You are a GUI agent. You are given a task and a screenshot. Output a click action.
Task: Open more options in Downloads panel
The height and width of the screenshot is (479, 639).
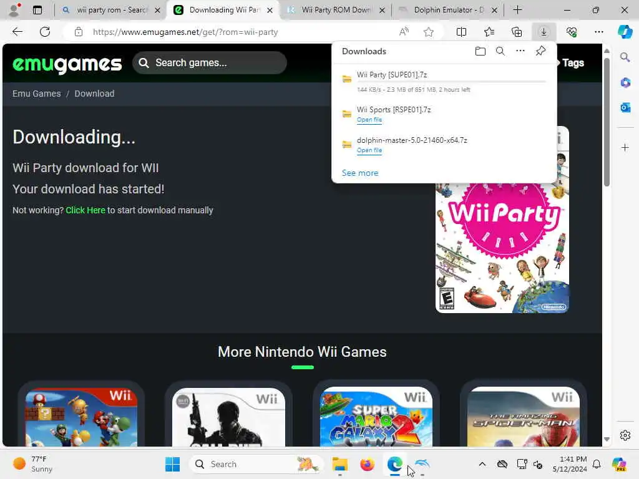point(520,51)
